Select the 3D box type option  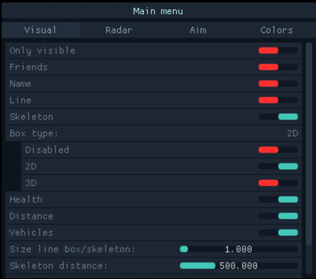click(278, 183)
